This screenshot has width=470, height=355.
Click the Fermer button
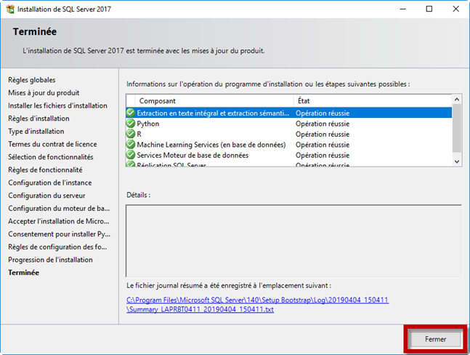tap(435, 339)
